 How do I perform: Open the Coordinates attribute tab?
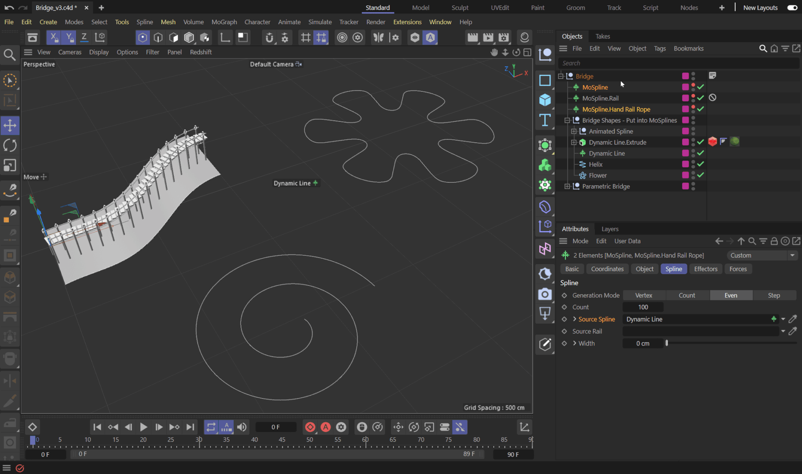click(607, 269)
